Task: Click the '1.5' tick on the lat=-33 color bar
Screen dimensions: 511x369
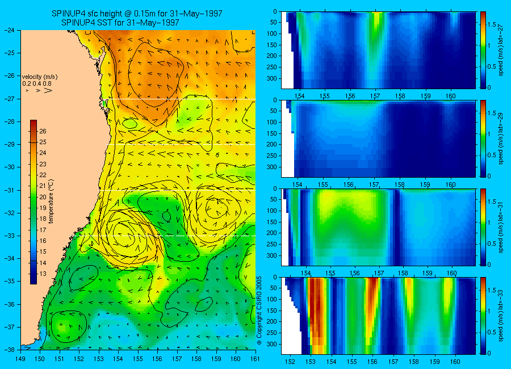Action: (491, 291)
